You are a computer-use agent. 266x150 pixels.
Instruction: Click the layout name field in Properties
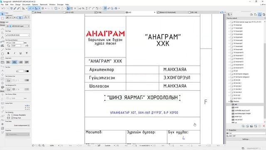click(x=247, y=133)
